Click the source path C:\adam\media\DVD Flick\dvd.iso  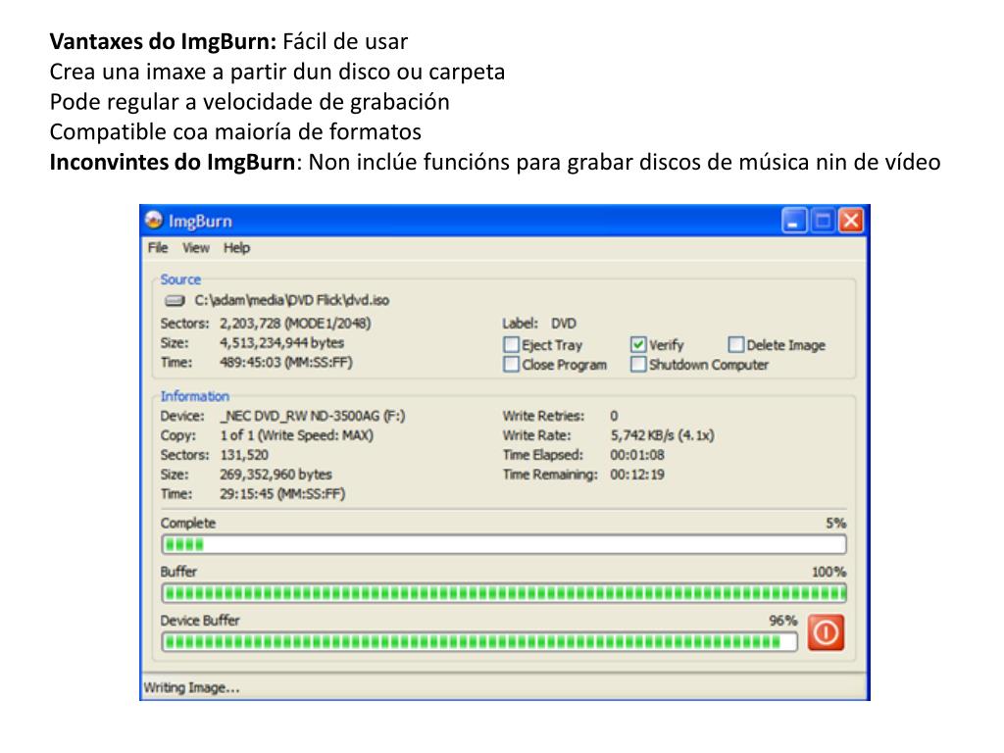click(x=292, y=300)
